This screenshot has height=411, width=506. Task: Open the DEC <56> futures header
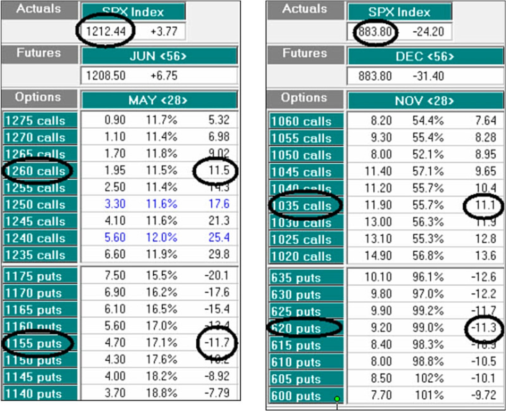pos(425,56)
